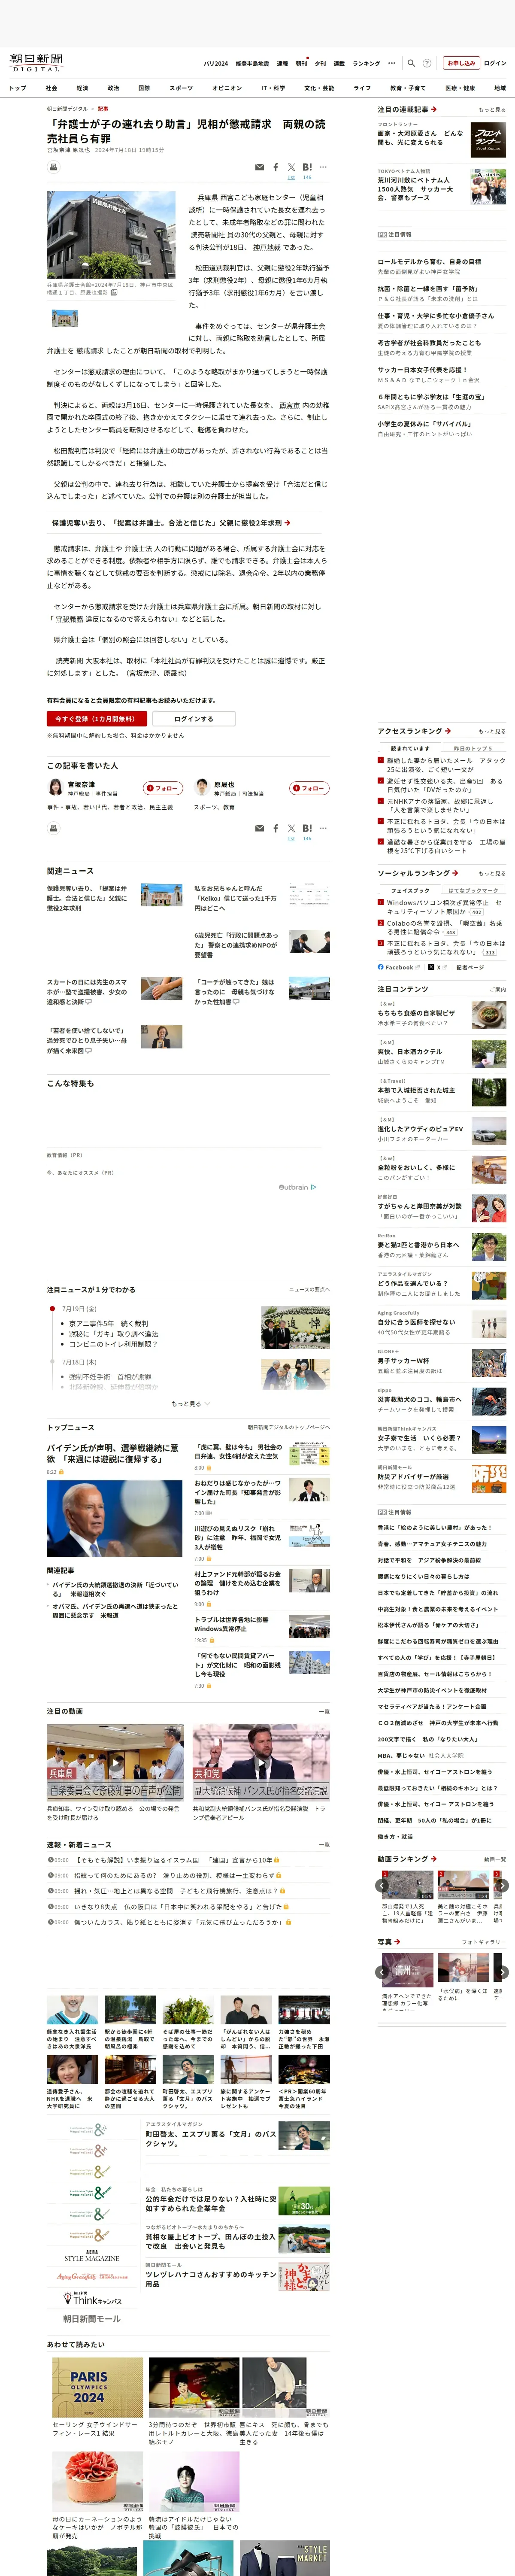
Task: Open the search magnifier icon in header
Action: 411,63
